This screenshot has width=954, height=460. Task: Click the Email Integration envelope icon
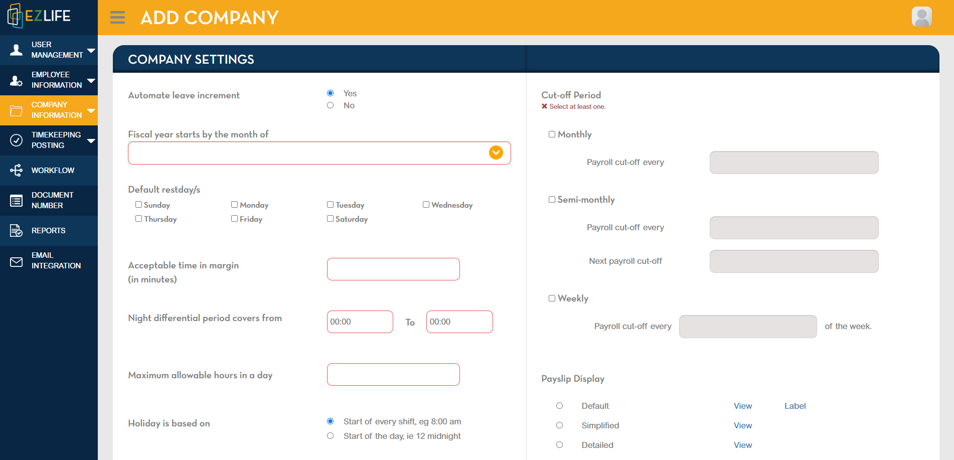tap(17, 261)
